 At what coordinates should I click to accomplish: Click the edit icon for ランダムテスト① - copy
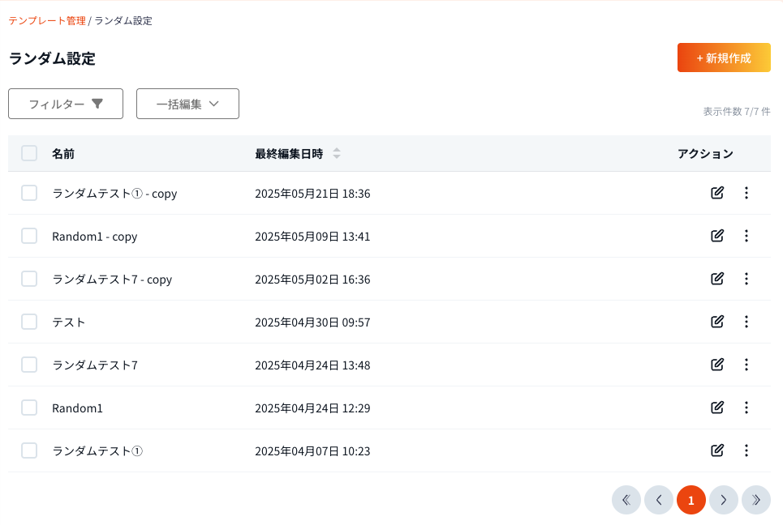[716, 193]
